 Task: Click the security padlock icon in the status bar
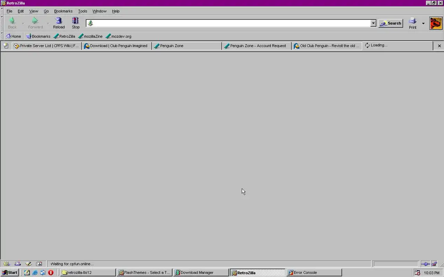(434, 264)
